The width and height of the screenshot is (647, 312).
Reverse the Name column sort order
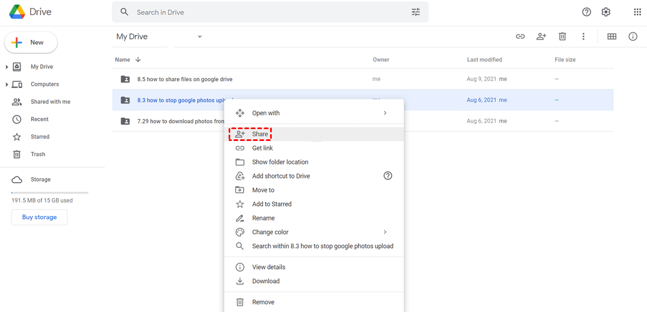coord(138,60)
